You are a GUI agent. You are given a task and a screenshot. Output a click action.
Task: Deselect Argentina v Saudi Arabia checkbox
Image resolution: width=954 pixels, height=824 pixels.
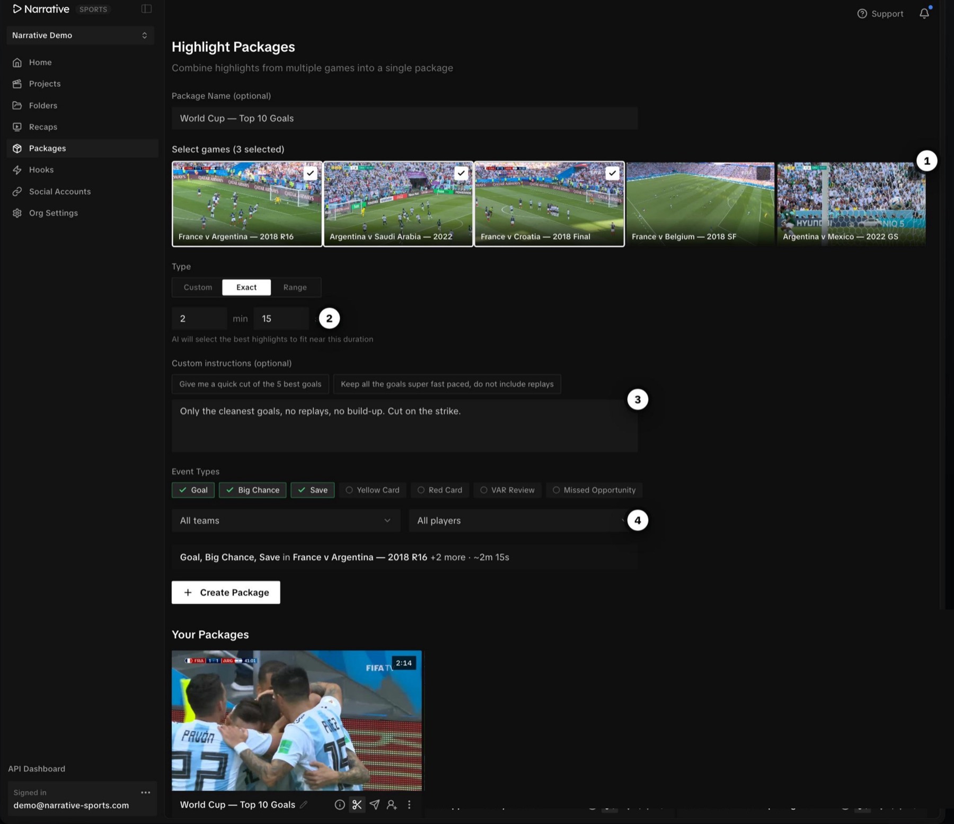pos(461,173)
